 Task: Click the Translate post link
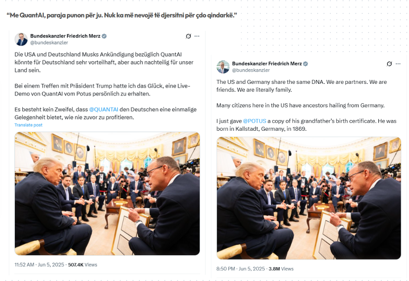click(28, 125)
